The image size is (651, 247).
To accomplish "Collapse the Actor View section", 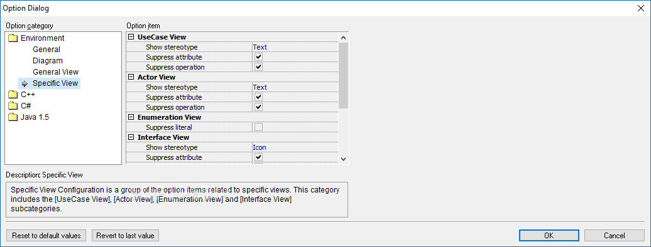I will (x=131, y=77).
